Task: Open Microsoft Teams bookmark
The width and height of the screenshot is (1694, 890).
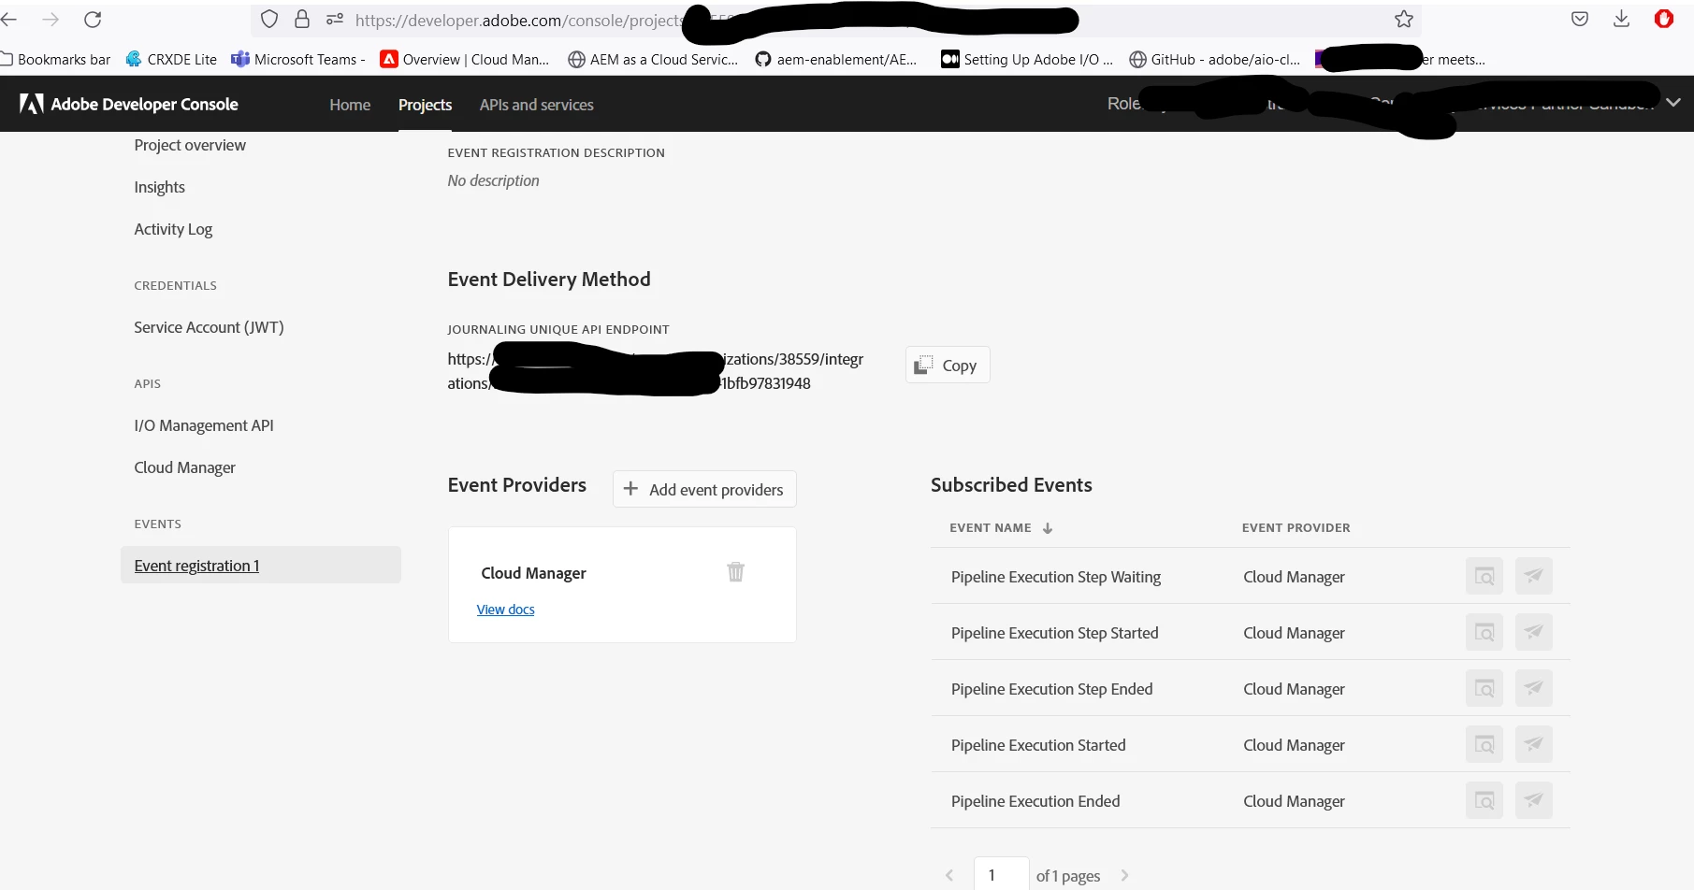Action: pos(298,59)
